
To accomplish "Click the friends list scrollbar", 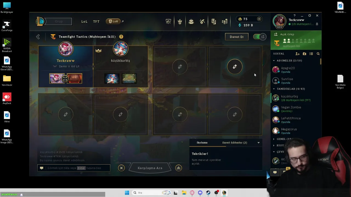I will tap(321, 62).
